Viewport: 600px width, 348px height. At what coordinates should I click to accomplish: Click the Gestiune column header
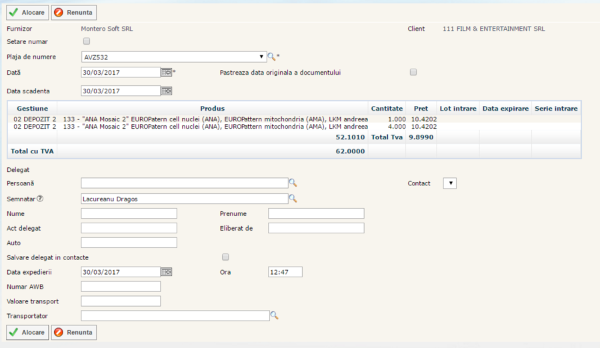tap(32, 108)
